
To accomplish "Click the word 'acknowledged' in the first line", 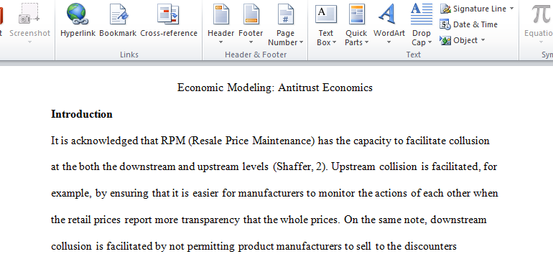I will 104,141.
